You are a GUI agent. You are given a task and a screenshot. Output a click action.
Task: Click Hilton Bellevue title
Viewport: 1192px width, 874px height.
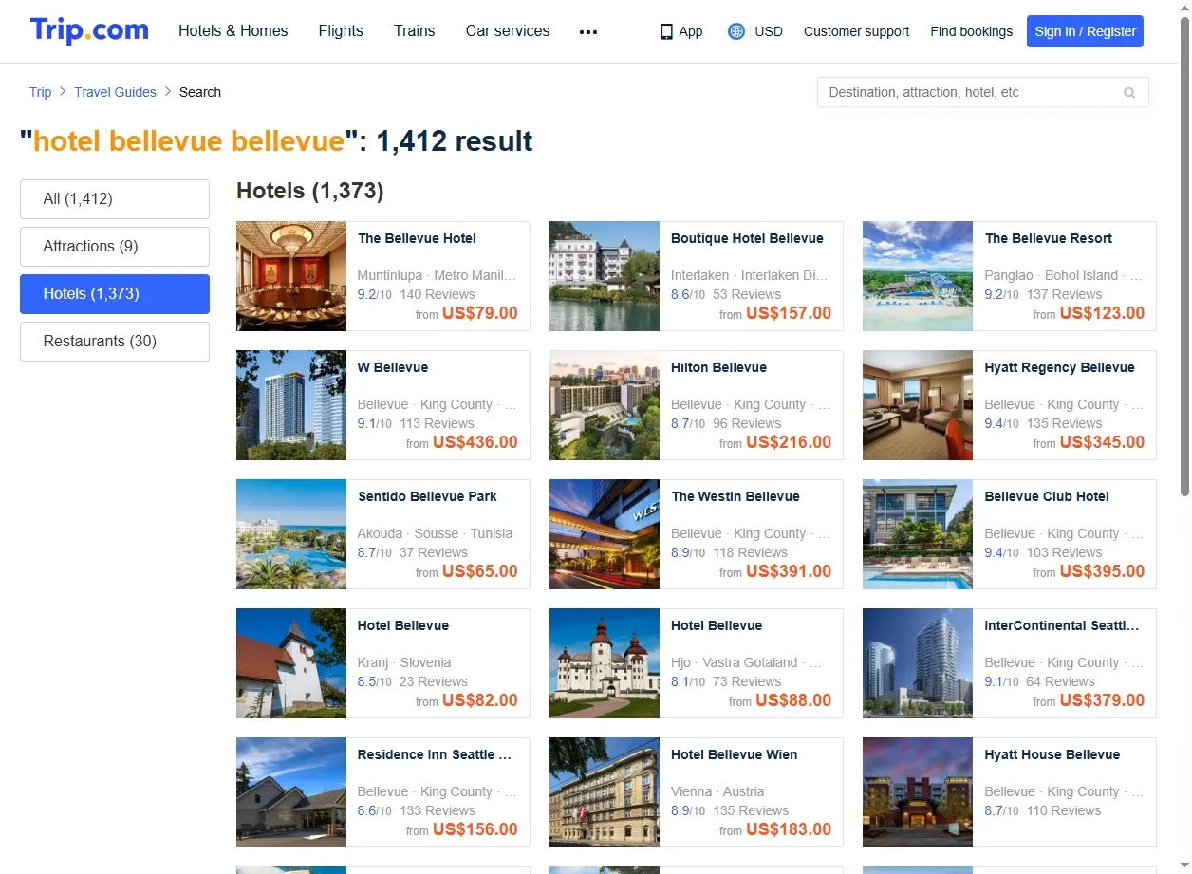[718, 368]
